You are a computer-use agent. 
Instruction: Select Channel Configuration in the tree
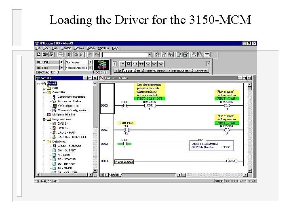[73, 110]
